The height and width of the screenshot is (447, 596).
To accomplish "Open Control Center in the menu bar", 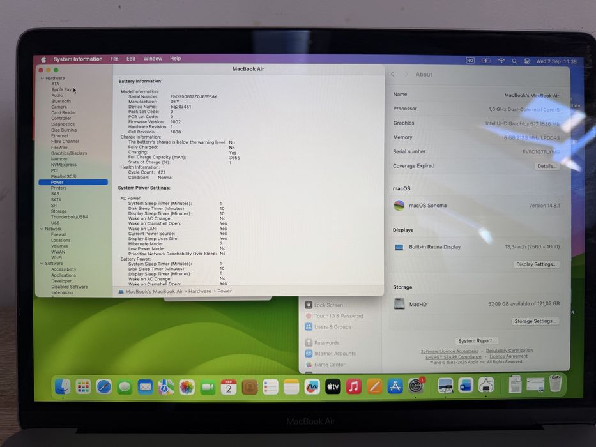I will coord(527,61).
